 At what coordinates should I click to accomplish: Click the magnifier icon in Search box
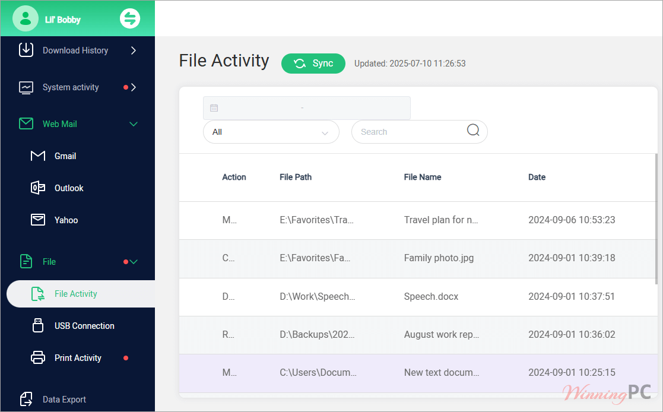473,130
